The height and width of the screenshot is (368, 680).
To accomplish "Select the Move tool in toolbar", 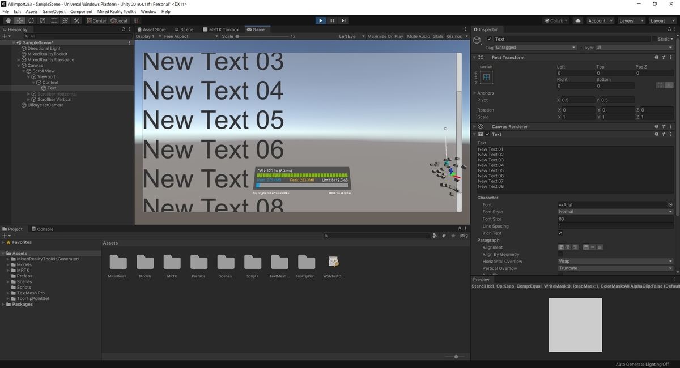I will point(19,20).
